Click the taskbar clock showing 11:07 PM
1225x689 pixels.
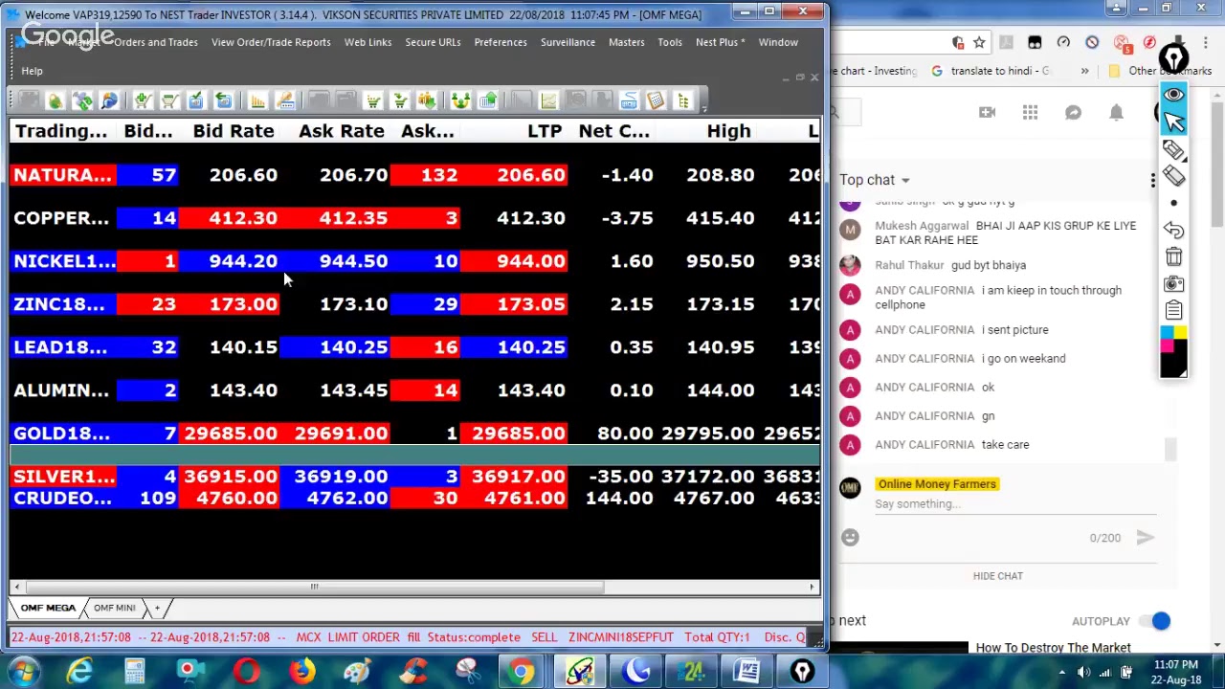pos(1176,672)
